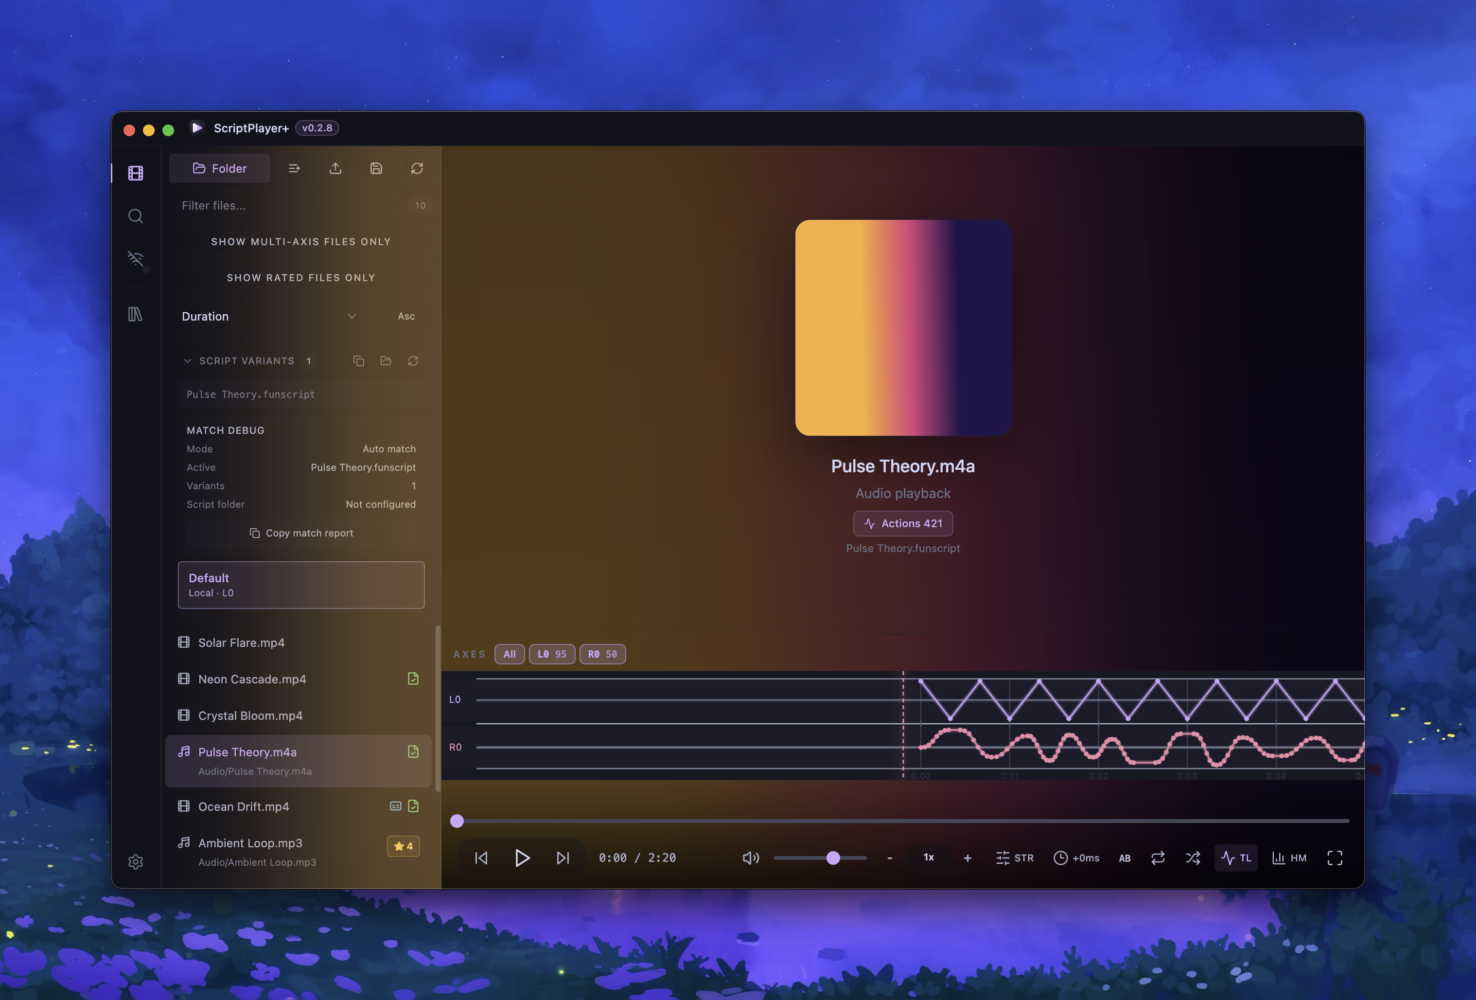Toggle the TL timeline view
Viewport: 1476px width, 1000px height.
[1236, 857]
